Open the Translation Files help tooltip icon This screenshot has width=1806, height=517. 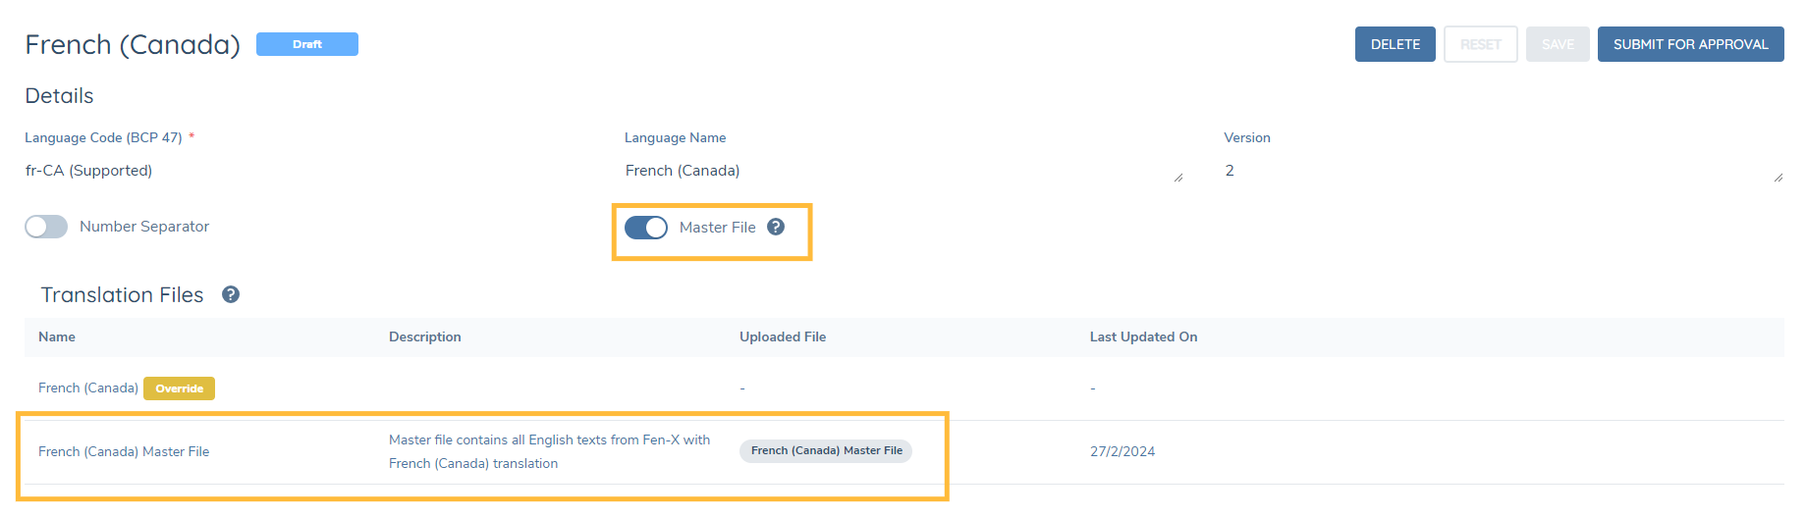coord(231,294)
